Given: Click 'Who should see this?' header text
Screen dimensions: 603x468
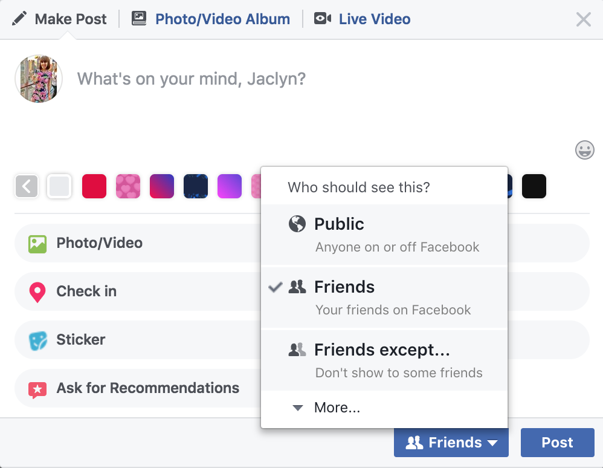Looking at the screenshot, I should [x=359, y=187].
